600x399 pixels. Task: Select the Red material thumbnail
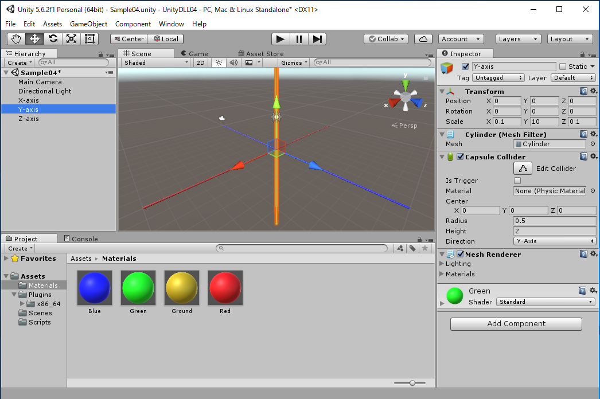click(225, 288)
